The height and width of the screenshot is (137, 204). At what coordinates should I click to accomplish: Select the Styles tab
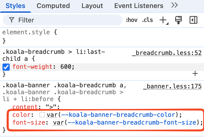click(x=16, y=6)
